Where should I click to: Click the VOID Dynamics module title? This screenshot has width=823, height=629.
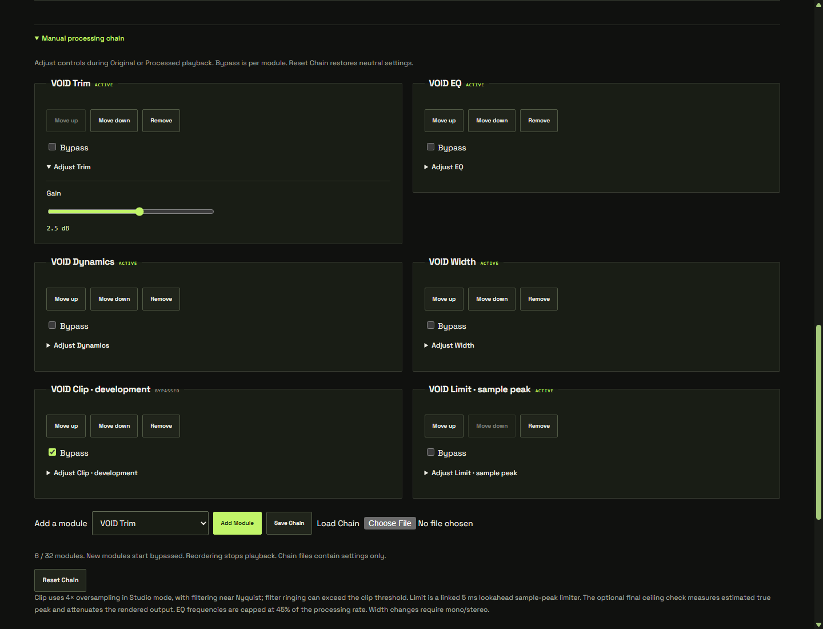[x=83, y=262]
